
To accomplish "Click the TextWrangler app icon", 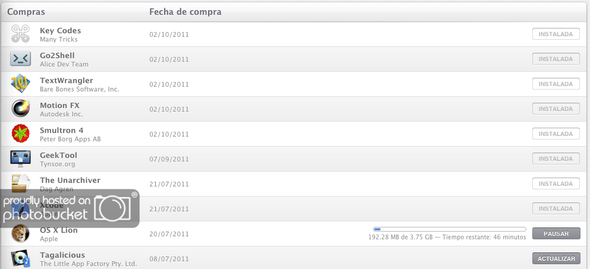I will pos(20,84).
